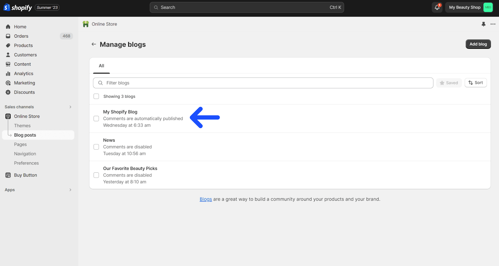The image size is (499, 266).
Task: Click 'Tuesday at 10:56 am' timestamp
Action: coord(124,154)
